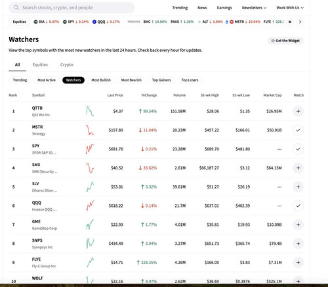328x287 pixels.
Task: Sort by Volume column header
Action: coord(179,95)
